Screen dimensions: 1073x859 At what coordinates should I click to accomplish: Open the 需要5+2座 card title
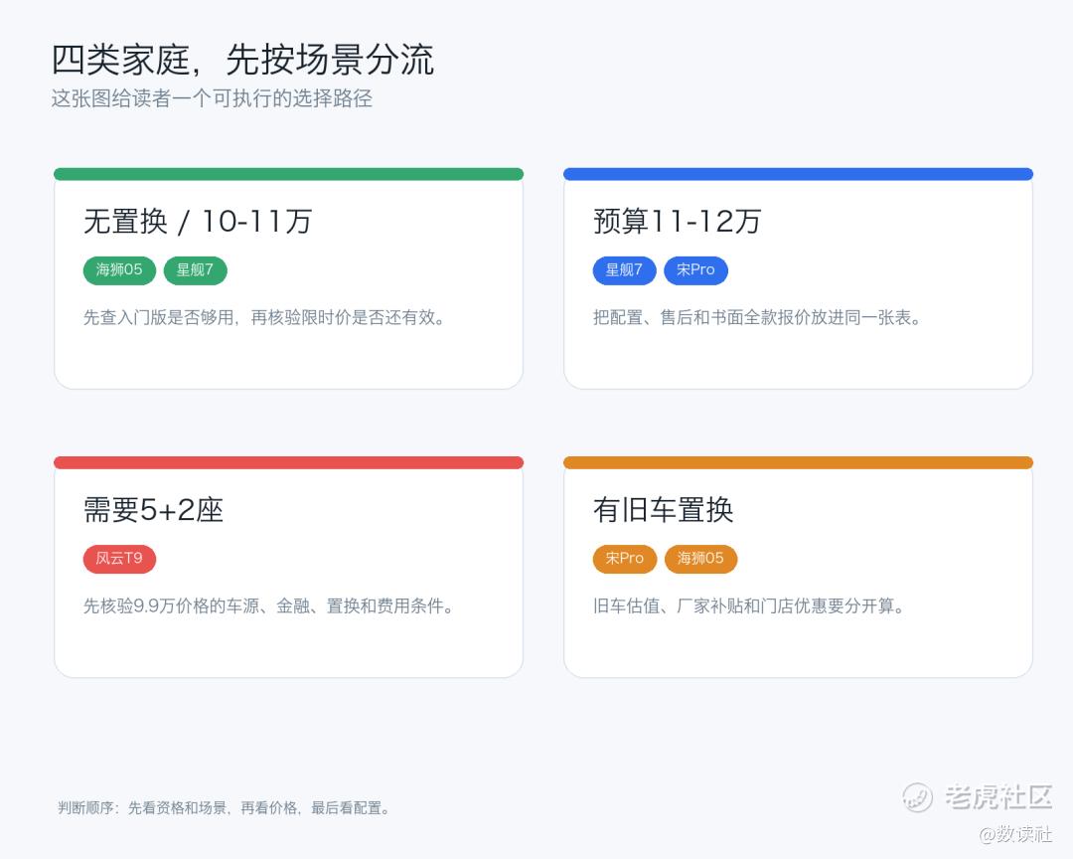[153, 510]
